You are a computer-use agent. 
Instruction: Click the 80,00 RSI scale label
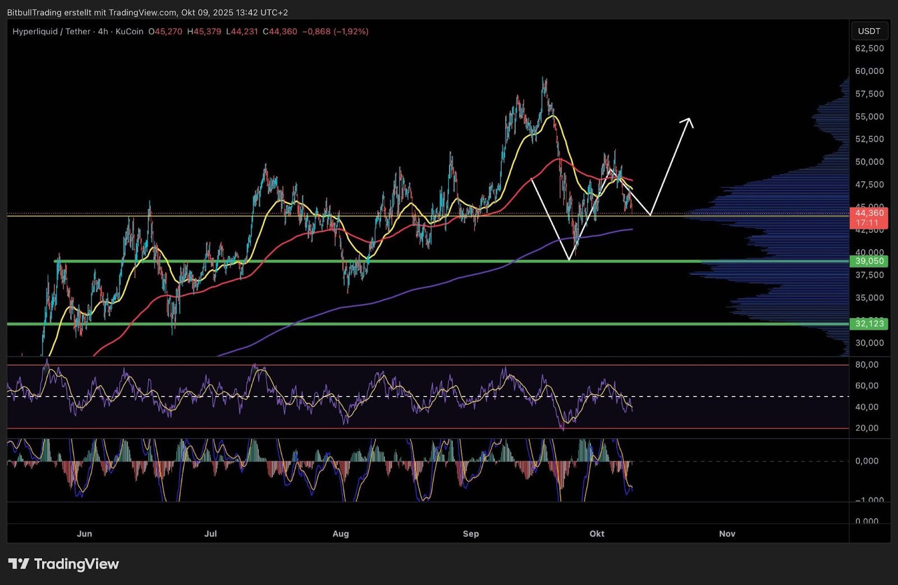coord(867,365)
